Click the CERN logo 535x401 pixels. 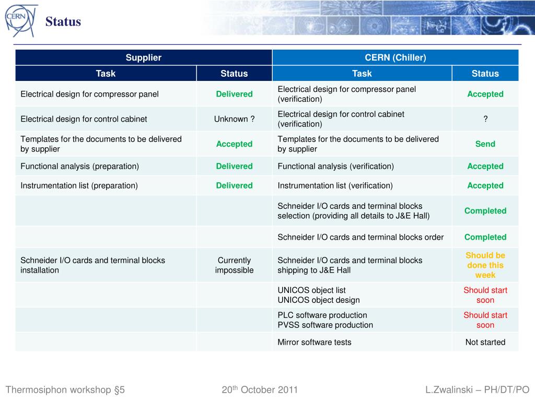20,20
